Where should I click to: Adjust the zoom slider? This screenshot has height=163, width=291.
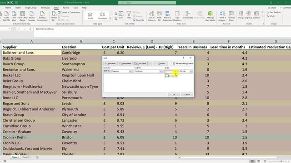pos(281,161)
